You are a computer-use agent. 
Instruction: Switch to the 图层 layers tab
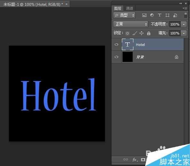point(118,8)
